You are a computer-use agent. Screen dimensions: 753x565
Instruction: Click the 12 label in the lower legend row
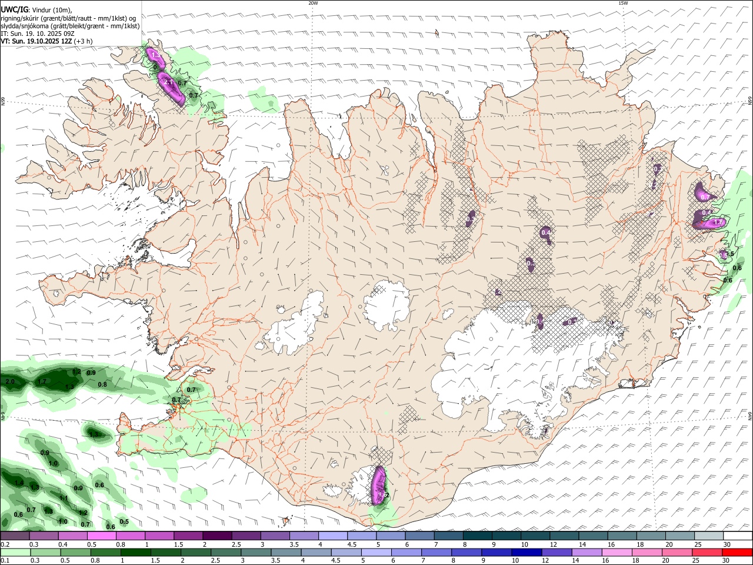[545, 560]
